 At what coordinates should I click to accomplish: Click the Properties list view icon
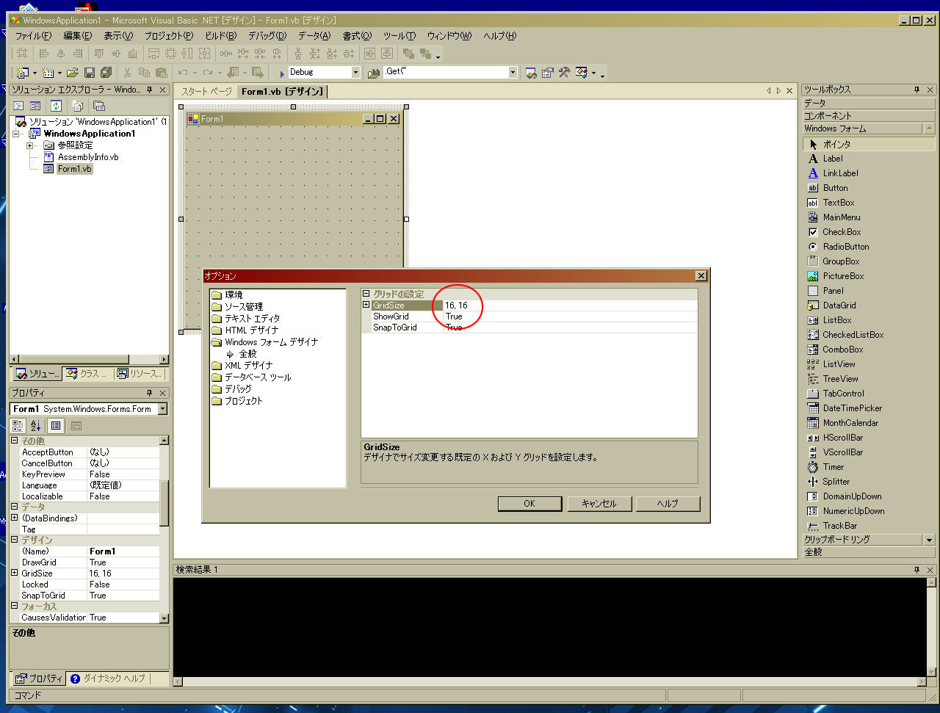coord(56,426)
